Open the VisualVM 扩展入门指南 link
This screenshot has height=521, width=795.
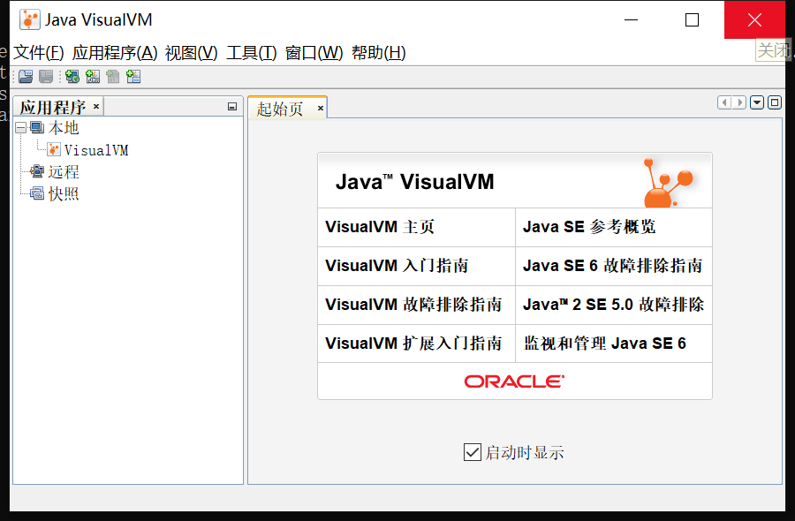coord(413,344)
